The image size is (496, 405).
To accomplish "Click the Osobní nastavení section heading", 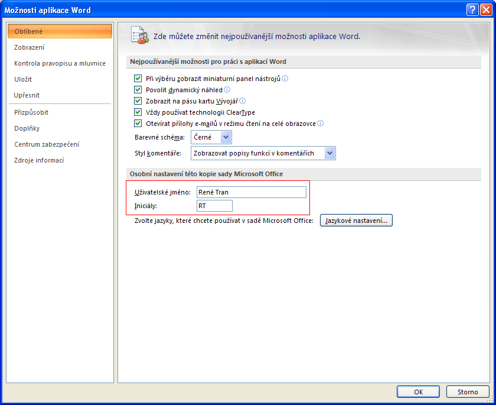I will point(206,174).
